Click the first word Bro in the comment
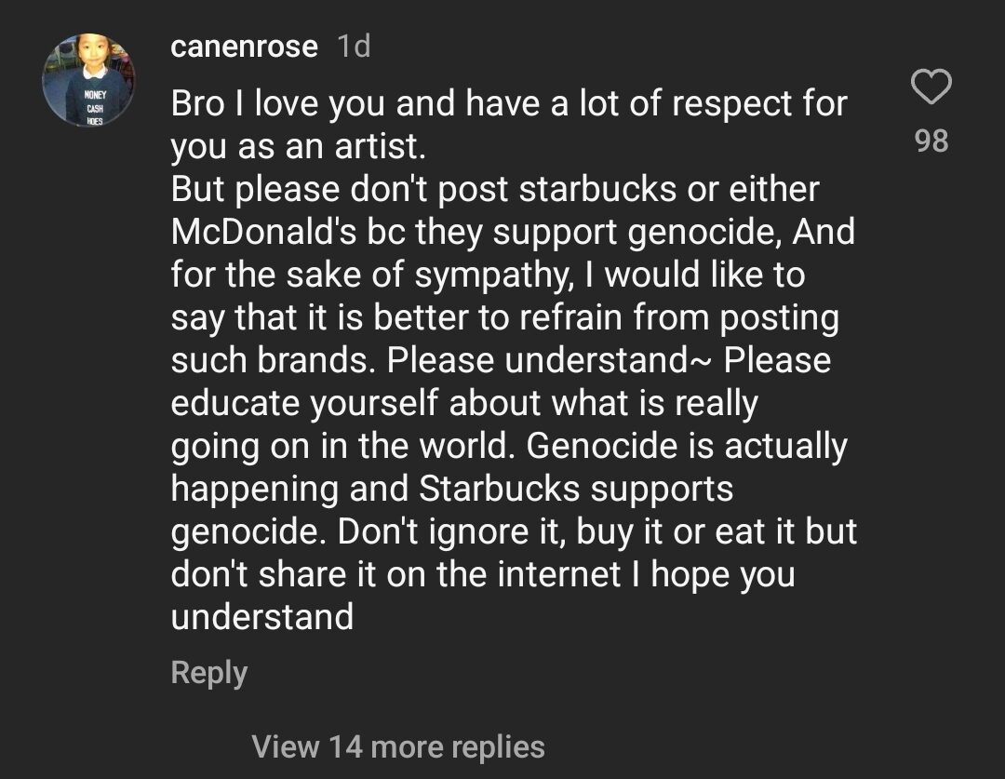Screen dimensions: 1005x779 coord(198,102)
